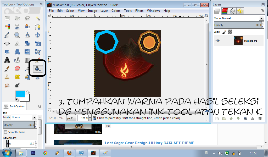Click the foreground cyan color swatch
This screenshot has width=268, height=157.
20,94
